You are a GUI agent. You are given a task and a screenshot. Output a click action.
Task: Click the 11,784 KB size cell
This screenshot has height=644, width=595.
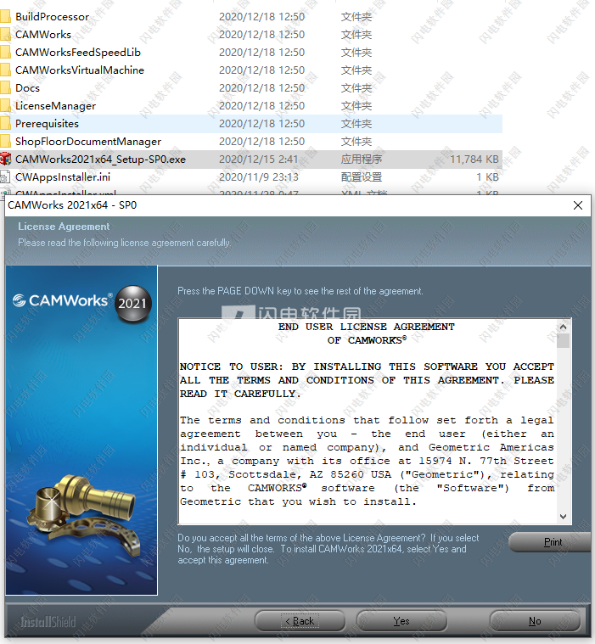(x=474, y=160)
